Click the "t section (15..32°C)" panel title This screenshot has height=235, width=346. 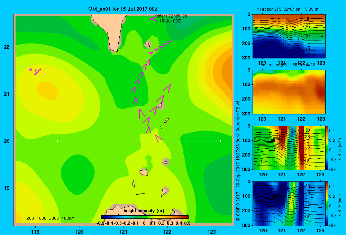(288, 9)
